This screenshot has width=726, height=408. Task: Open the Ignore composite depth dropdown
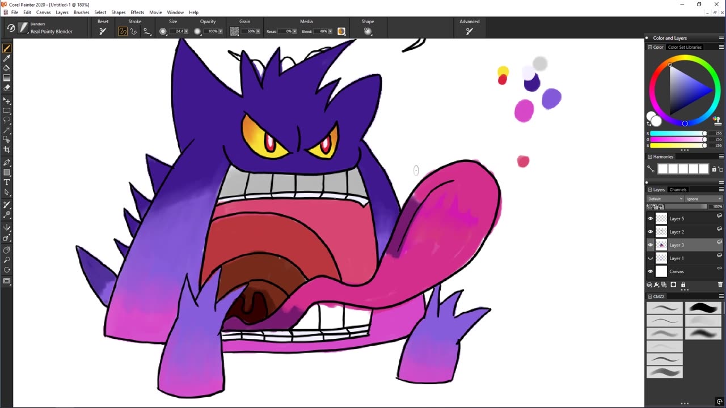click(704, 199)
